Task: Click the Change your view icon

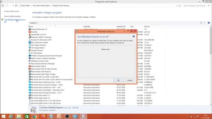Action: coord(201,23)
